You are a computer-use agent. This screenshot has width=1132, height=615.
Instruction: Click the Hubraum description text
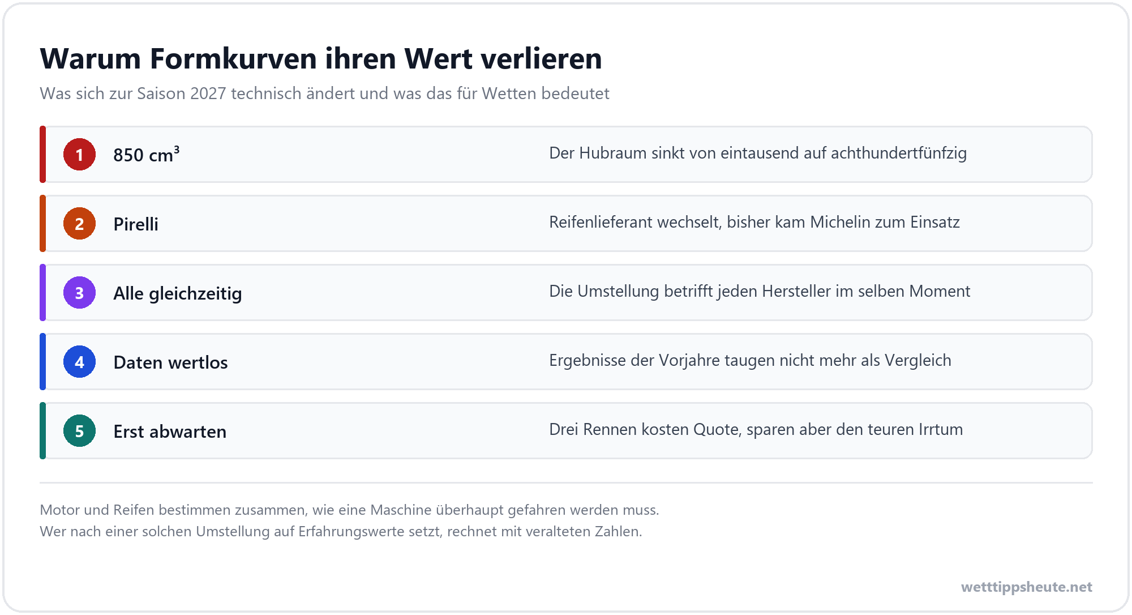pyautogui.click(x=758, y=153)
